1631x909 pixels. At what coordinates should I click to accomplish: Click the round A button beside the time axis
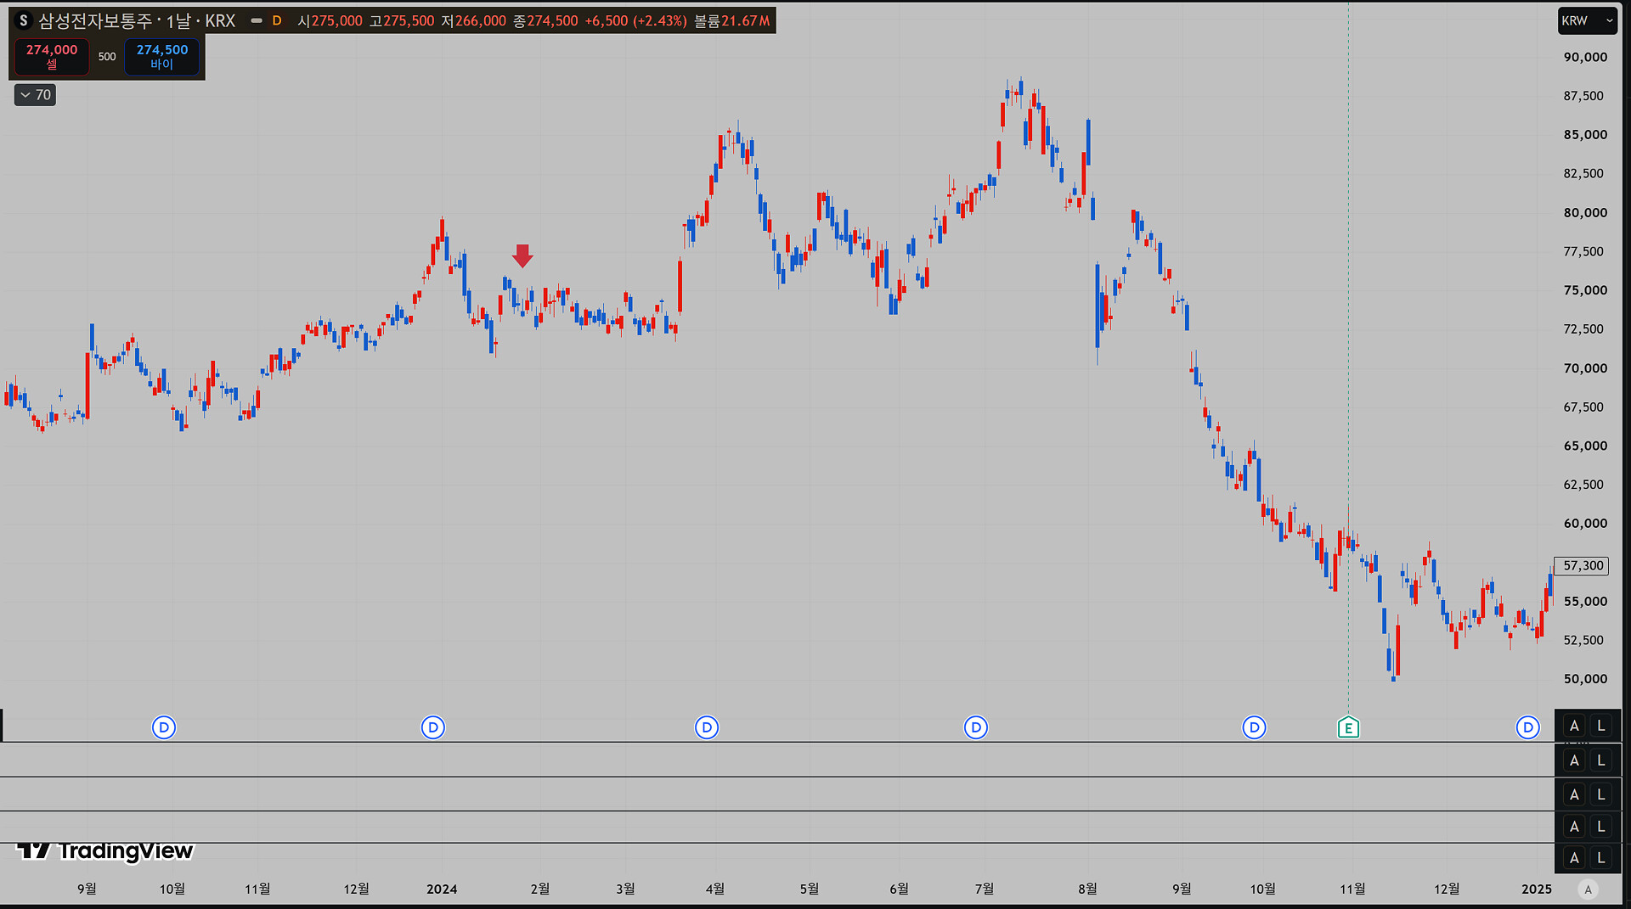pos(1588,889)
